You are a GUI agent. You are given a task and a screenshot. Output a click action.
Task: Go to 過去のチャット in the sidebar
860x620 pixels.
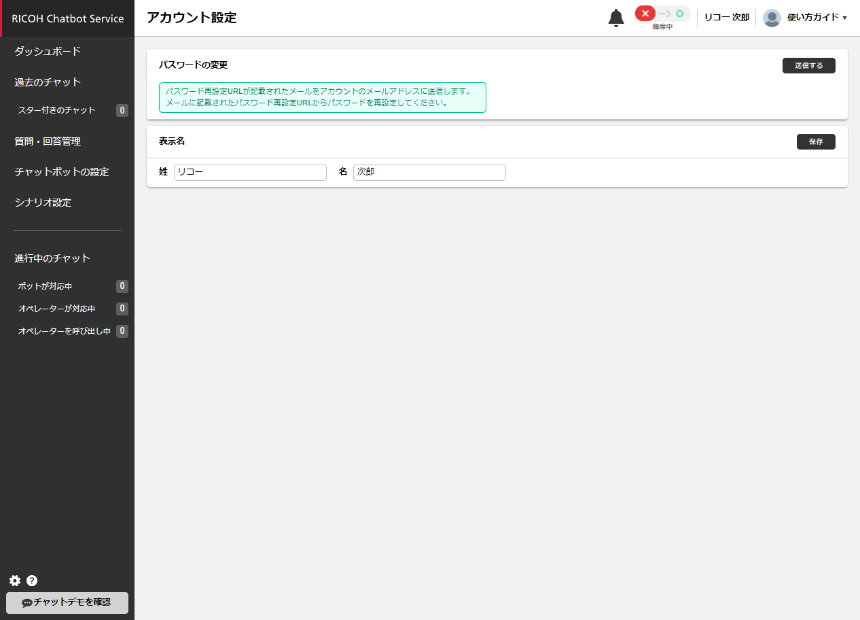pos(48,82)
